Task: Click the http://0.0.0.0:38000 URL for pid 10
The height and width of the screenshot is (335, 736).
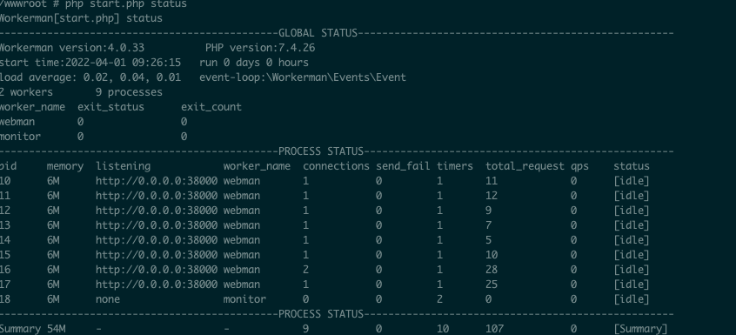Action: coord(157,181)
